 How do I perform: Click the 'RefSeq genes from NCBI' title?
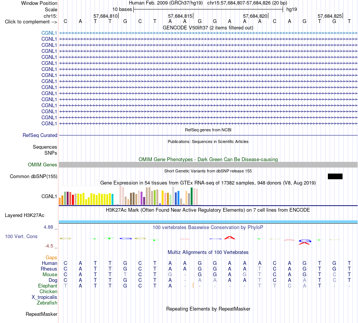[208, 130]
